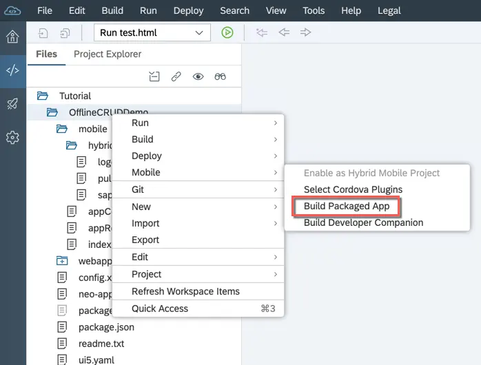Open the Run configuration dropdown
This screenshot has height=365, width=481.
(152, 32)
